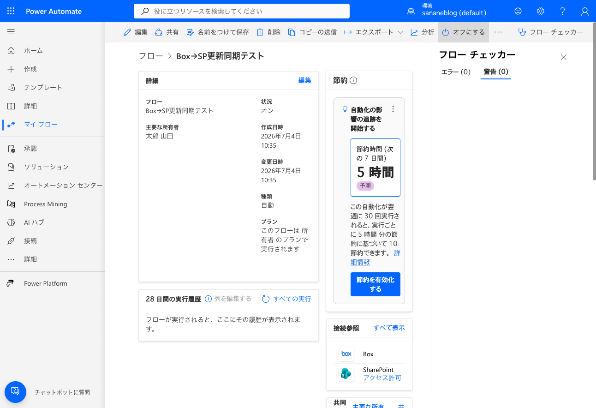Open the environment picker sananeblog (default)
Image resolution: width=596 pixels, height=408 pixels.
tap(447, 11)
